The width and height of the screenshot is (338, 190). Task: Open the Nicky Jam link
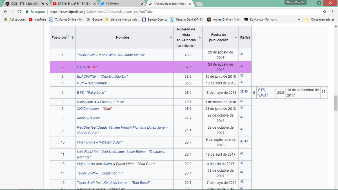[85, 102]
